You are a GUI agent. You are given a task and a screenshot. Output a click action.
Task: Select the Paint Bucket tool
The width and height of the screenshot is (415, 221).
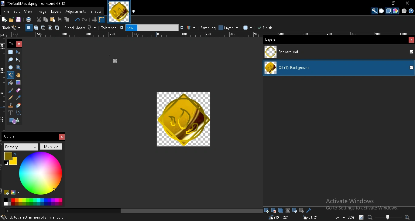point(11,83)
